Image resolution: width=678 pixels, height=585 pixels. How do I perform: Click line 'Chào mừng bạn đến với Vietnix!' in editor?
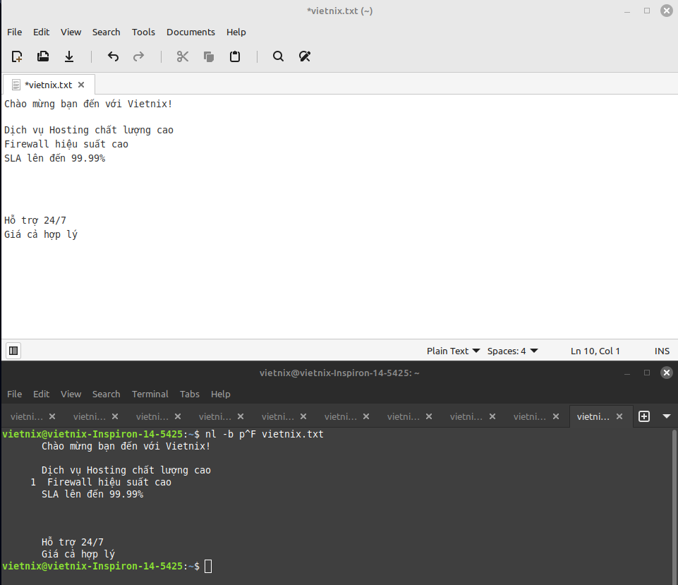coord(88,104)
